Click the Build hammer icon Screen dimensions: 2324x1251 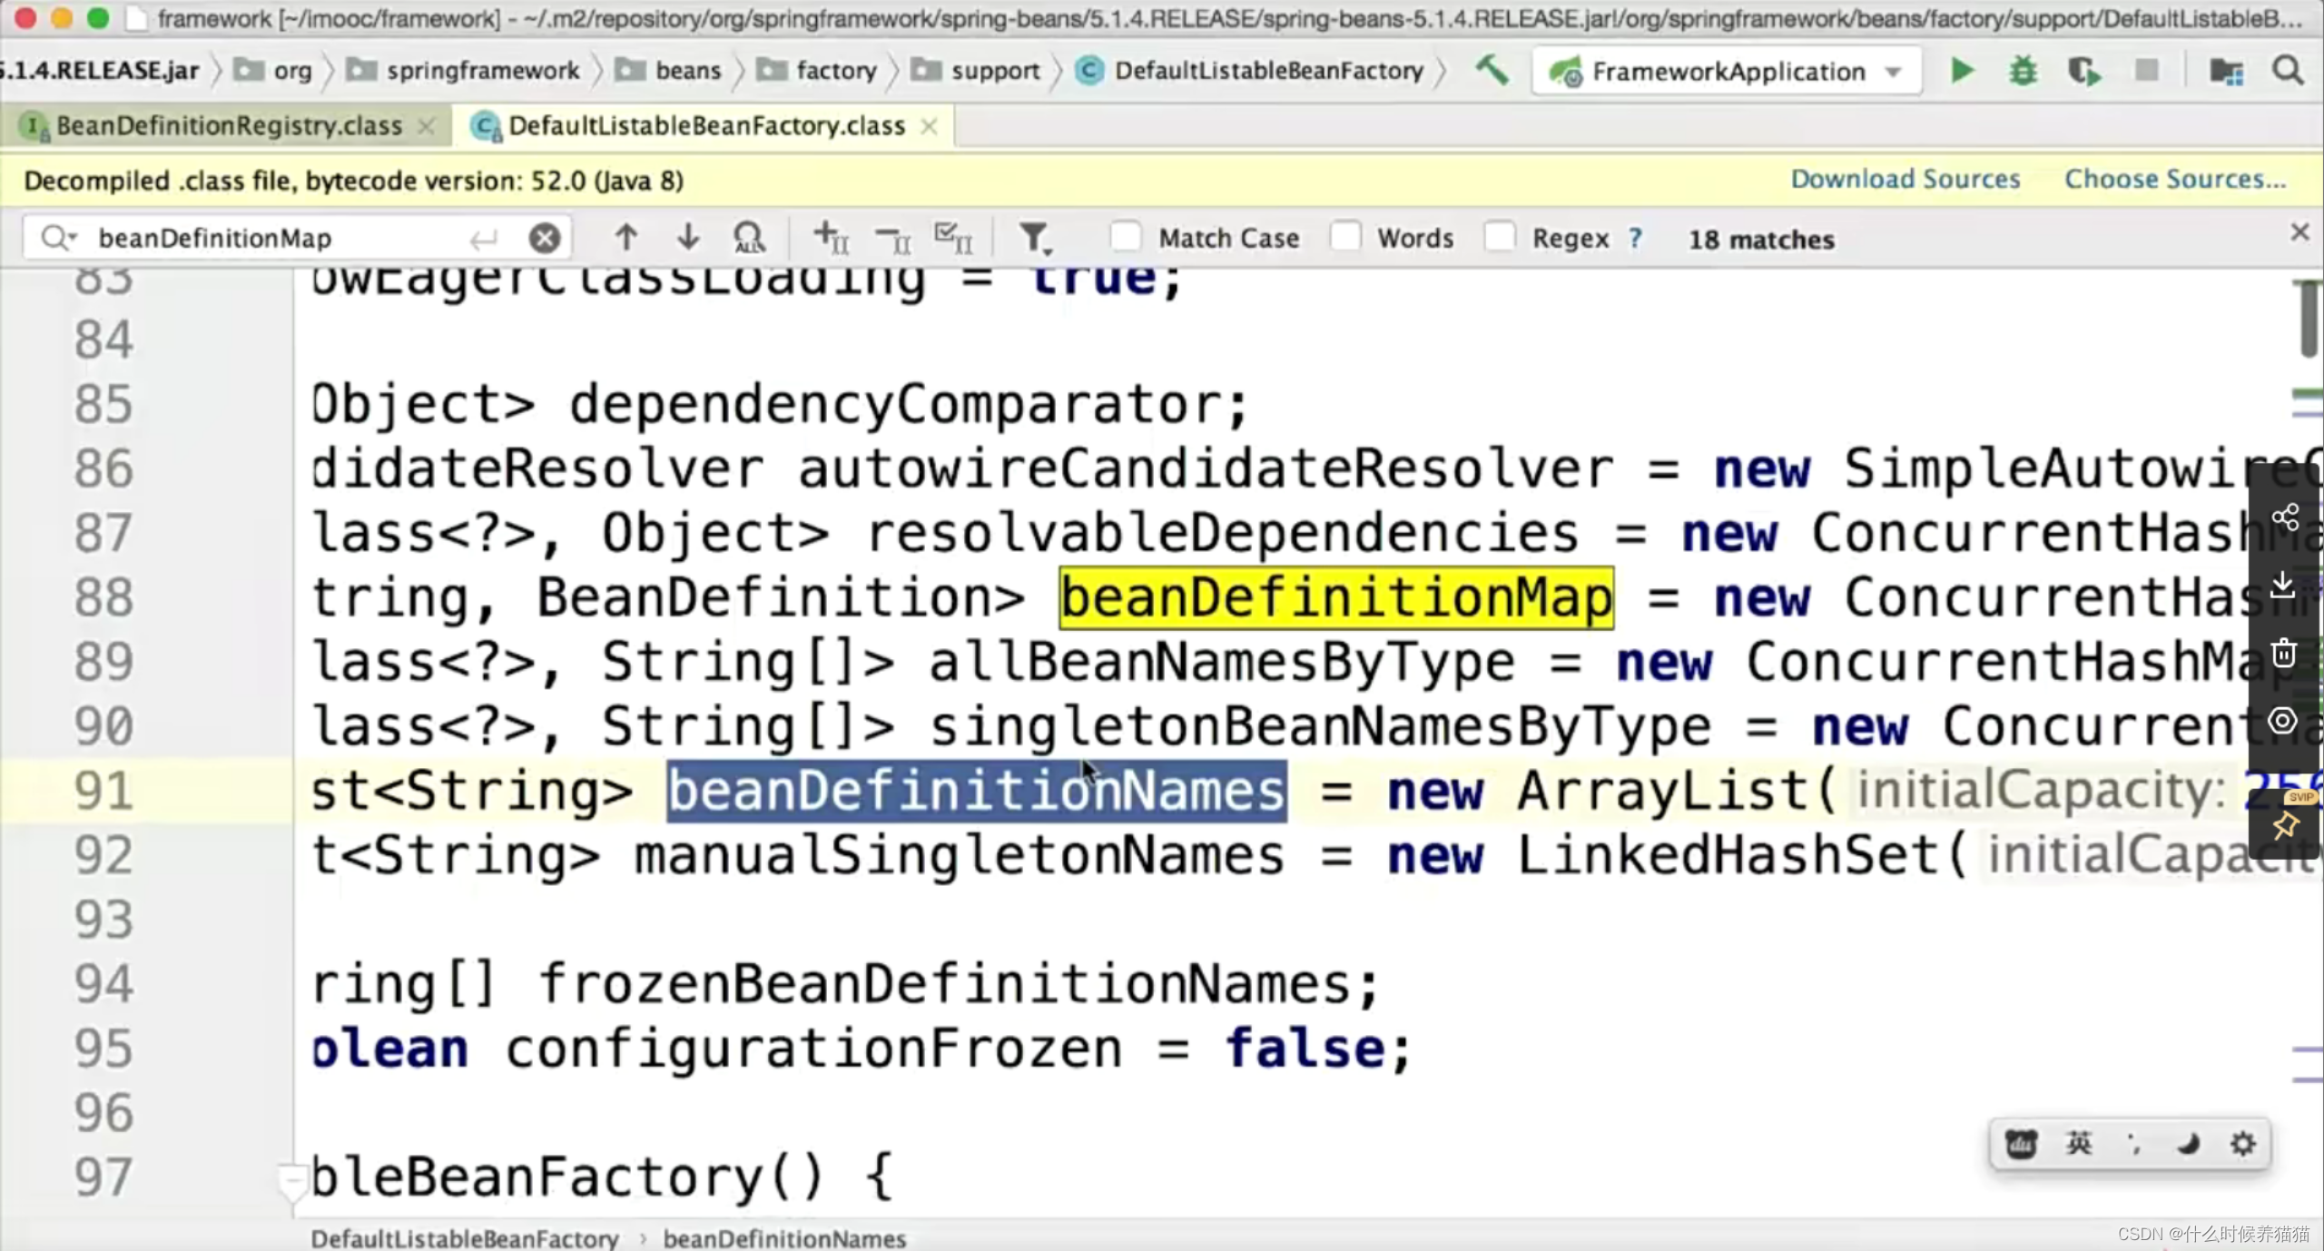click(1492, 70)
